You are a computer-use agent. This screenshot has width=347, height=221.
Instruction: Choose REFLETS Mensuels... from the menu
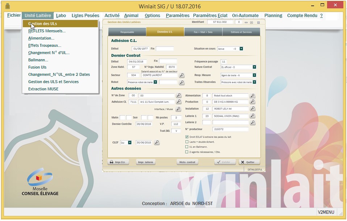click(47, 31)
